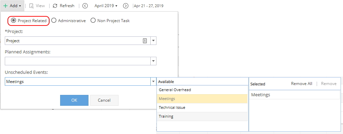
Task: Click Remove All link
Action: click(301, 84)
